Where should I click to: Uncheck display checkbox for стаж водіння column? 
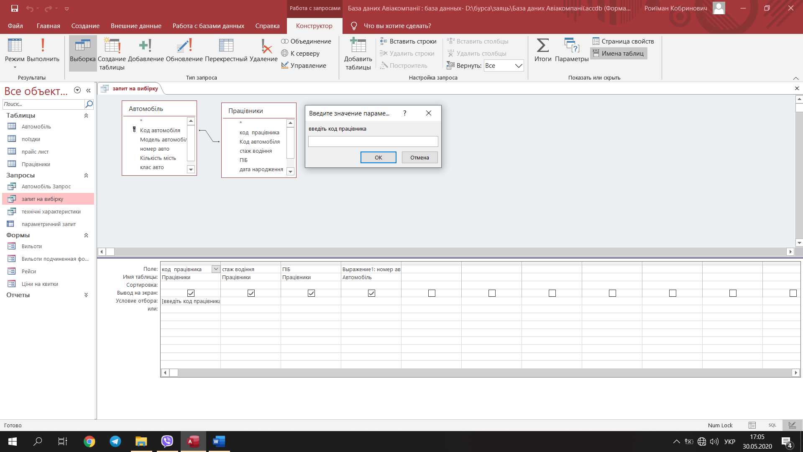pos(251,293)
